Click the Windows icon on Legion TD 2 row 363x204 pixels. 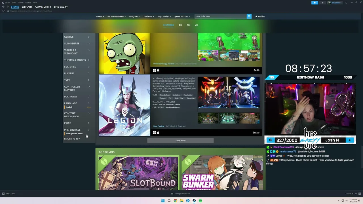(155, 132)
